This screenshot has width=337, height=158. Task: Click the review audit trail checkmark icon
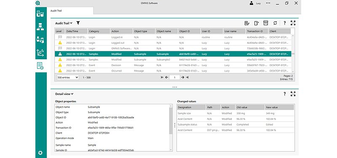point(247,23)
